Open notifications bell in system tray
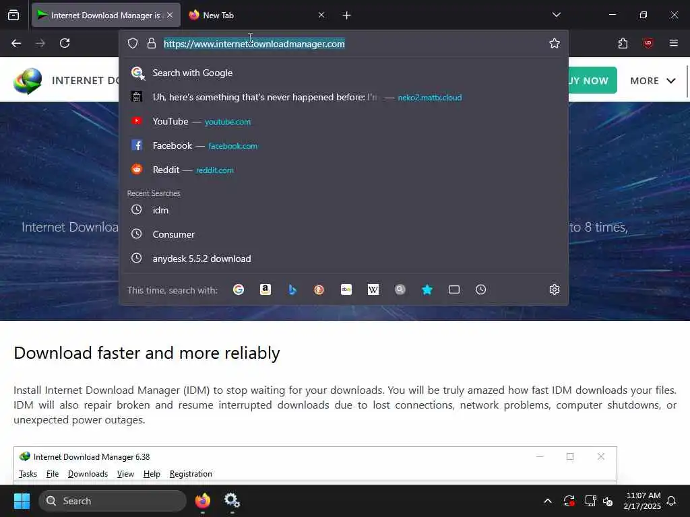The width and height of the screenshot is (690, 517). click(672, 501)
